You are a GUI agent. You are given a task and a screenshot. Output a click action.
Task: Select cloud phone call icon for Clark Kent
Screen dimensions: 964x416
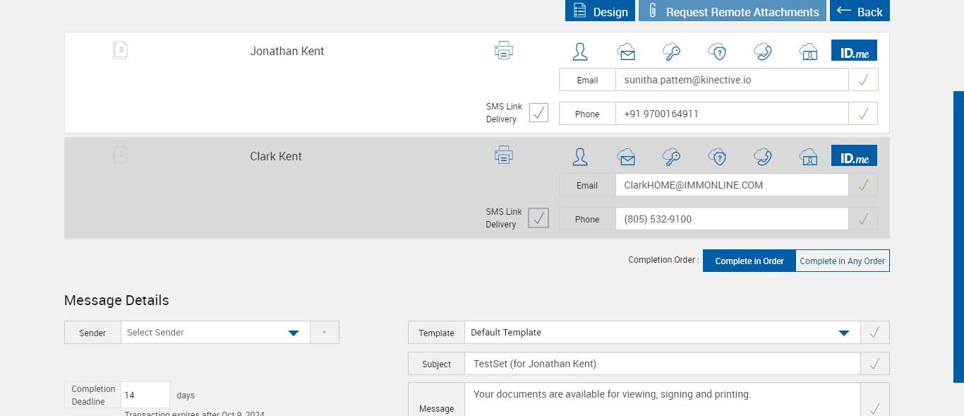pos(762,157)
